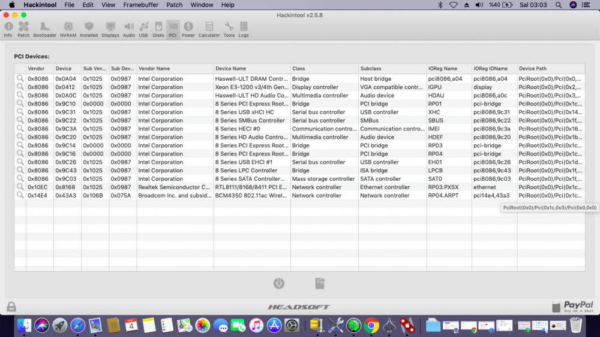Image resolution: width=600 pixels, height=337 pixels.
Task: Click the update PCI IDs download icon
Action: (279, 284)
